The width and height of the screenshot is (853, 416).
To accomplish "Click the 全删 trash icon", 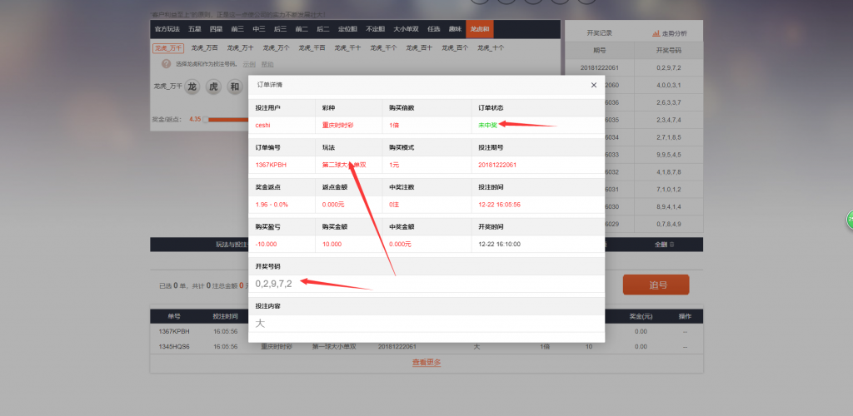I will tap(671, 245).
